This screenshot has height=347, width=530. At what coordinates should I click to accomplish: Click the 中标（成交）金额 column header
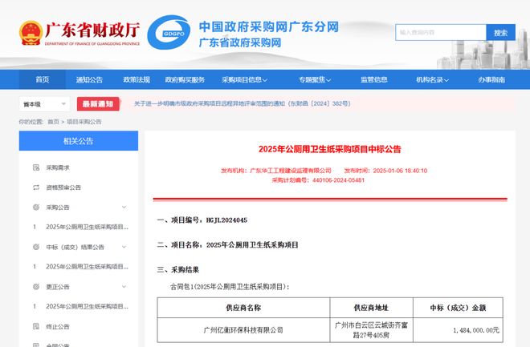click(x=458, y=308)
